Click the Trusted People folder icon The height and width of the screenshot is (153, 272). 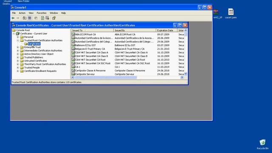[22, 68]
